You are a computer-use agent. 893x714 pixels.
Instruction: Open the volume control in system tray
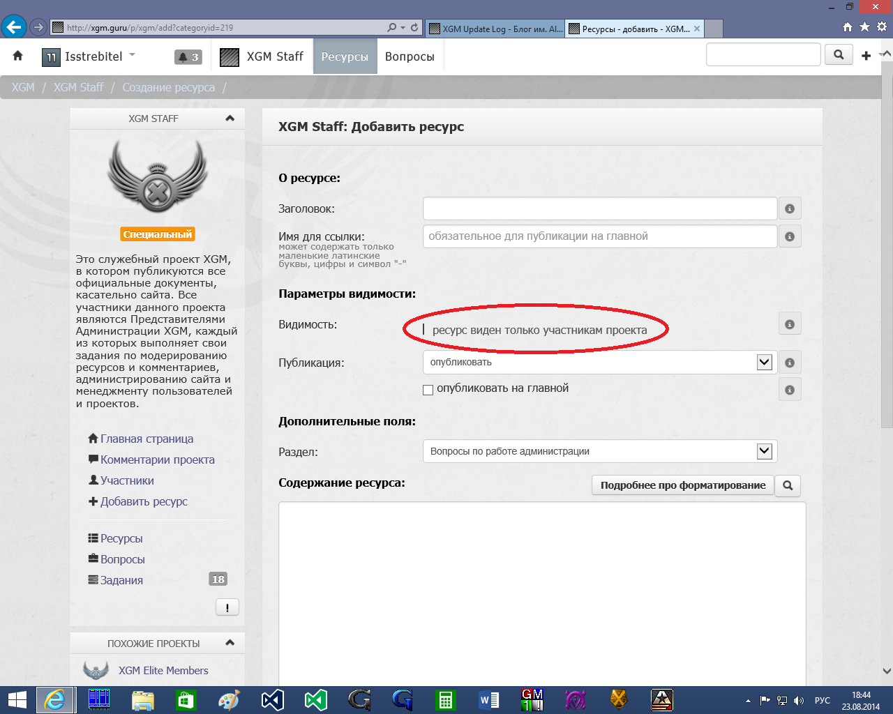(799, 700)
